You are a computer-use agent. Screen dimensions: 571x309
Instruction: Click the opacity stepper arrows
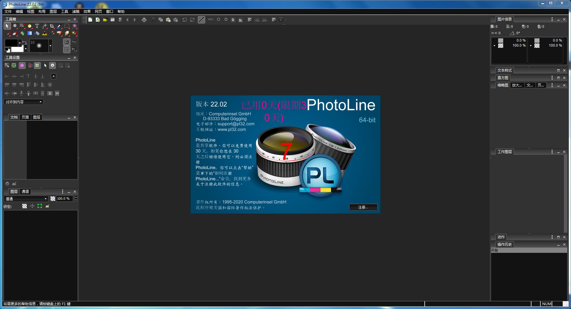76,198
